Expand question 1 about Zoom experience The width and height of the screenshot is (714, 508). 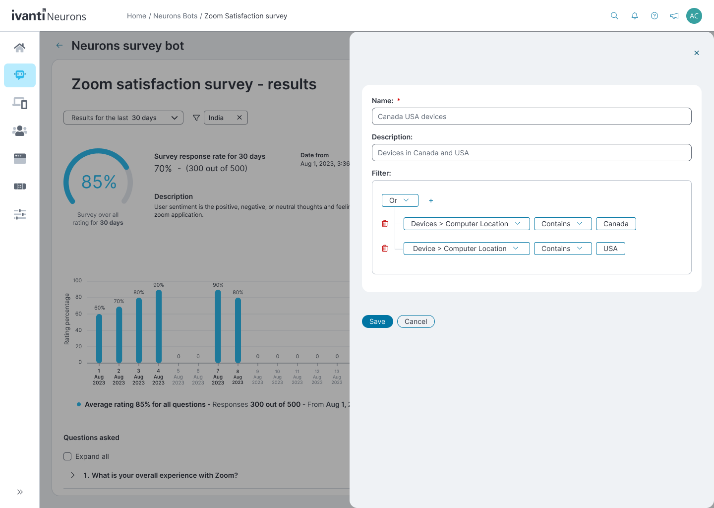(x=73, y=475)
